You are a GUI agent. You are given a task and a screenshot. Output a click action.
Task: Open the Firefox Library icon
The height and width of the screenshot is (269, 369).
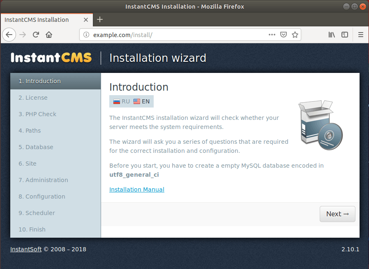click(x=332, y=35)
